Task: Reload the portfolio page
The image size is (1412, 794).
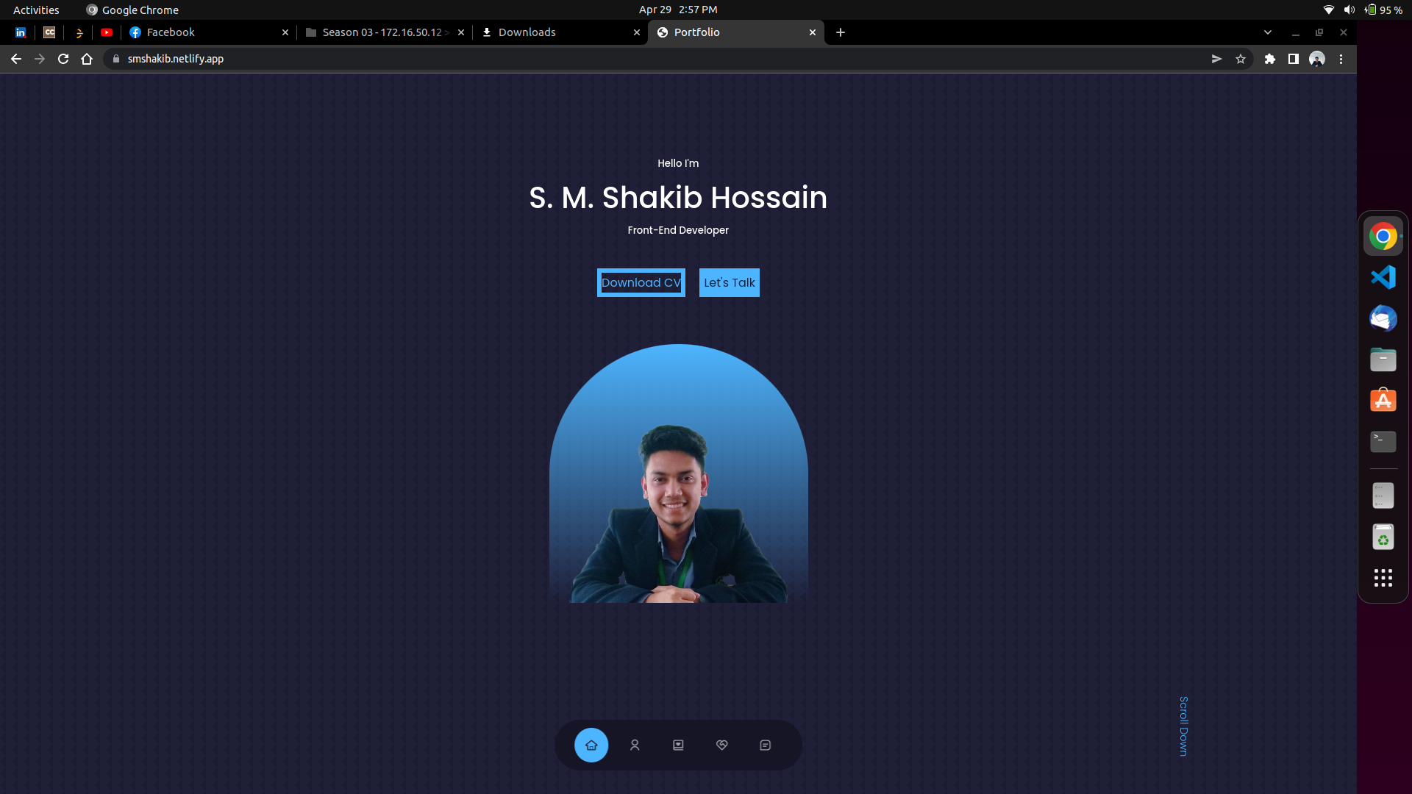Action: tap(63, 59)
